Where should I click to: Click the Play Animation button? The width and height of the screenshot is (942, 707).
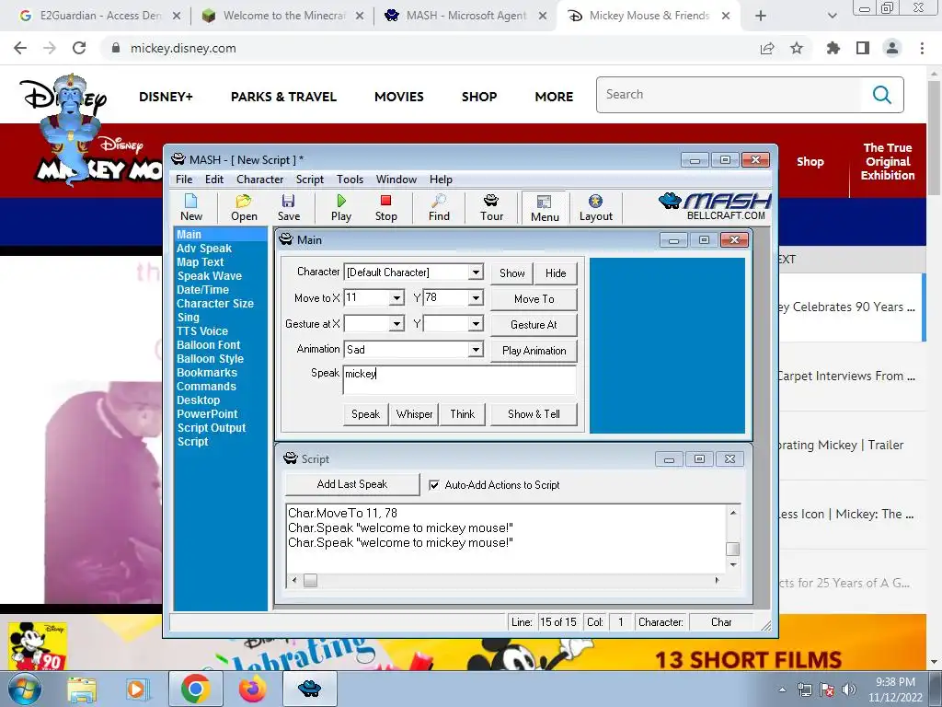pos(534,351)
